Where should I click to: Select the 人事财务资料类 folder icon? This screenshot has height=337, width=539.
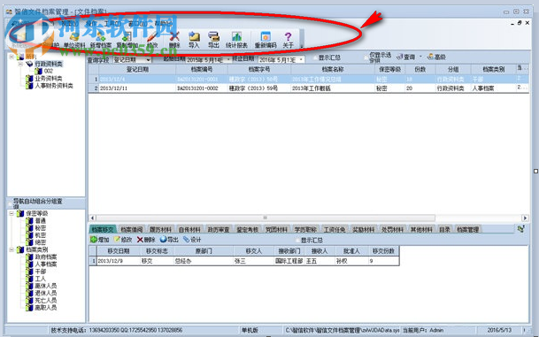point(30,86)
